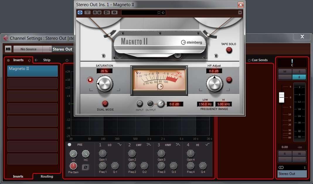
Task: Click the channel layout icon beside No Source
Action: [x=8, y=49]
